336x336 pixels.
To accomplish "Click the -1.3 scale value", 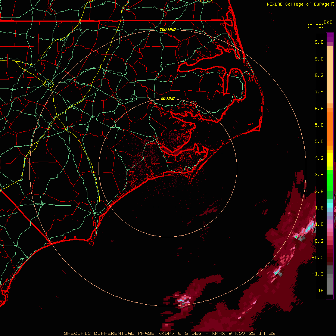I will (x=318, y=274).
